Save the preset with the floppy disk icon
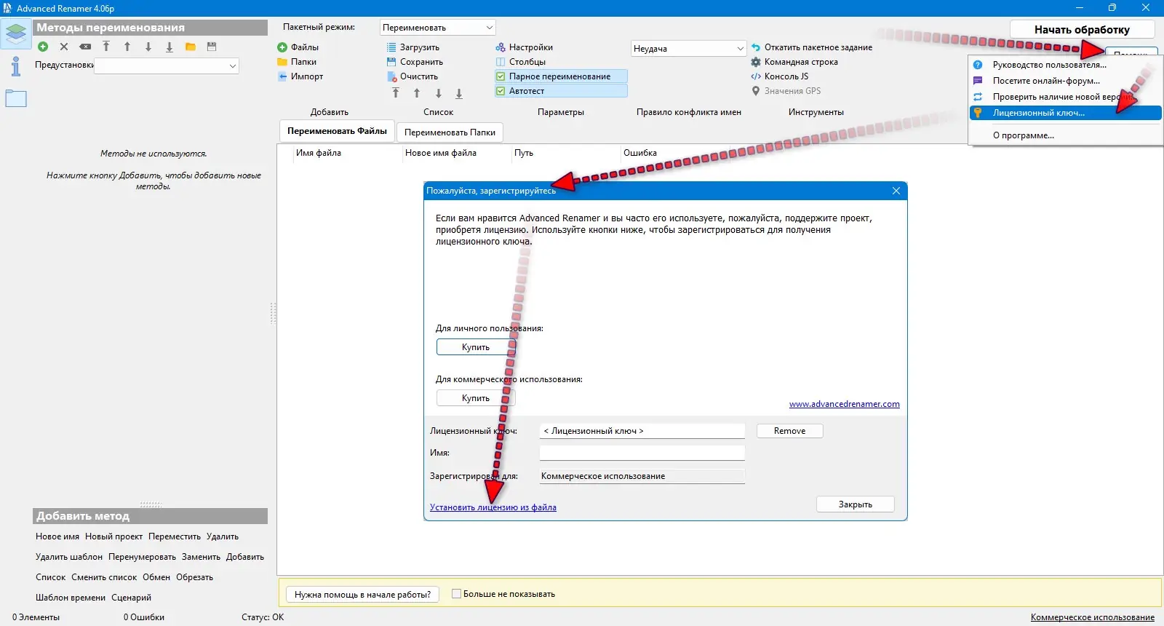This screenshot has width=1164, height=626. tap(212, 47)
